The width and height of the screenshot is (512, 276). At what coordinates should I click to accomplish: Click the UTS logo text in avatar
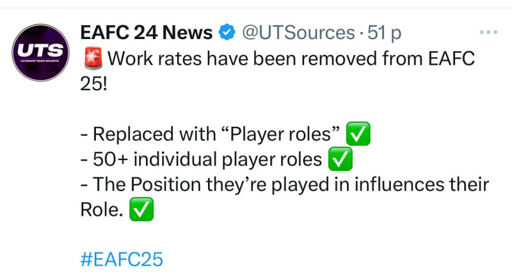[x=40, y=51]
